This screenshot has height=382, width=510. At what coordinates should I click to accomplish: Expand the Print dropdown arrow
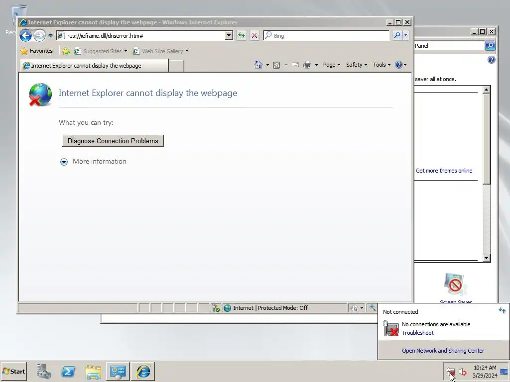pyautogui.click(x=316, y=65)
